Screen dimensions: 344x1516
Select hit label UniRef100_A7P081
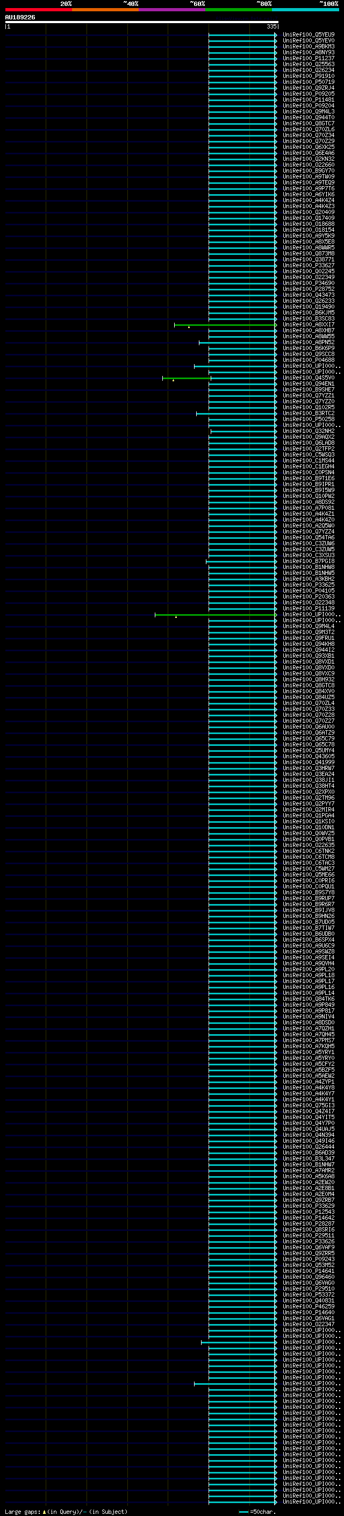[309, 508]
